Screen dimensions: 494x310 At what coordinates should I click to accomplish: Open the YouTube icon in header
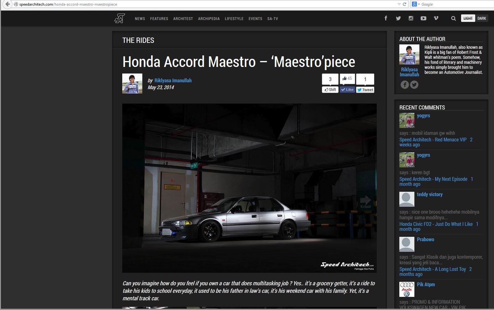423,18
